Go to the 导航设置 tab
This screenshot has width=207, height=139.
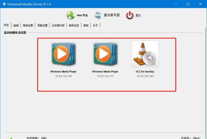(42, 25)
